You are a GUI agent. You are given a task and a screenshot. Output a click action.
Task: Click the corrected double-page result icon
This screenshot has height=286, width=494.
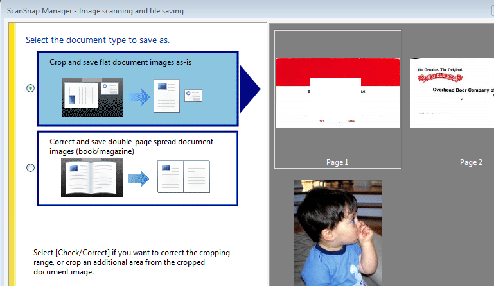(184, 177)
